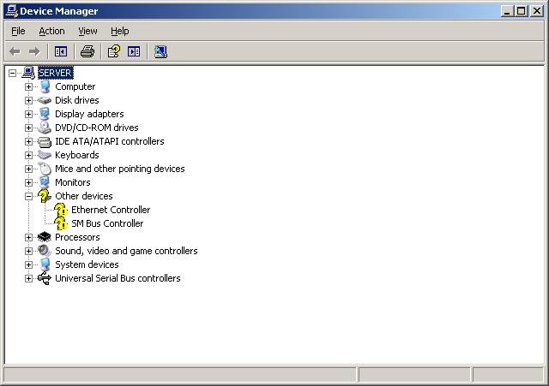Click the Ethernet Controller warning icon

(x=61, y=210)
